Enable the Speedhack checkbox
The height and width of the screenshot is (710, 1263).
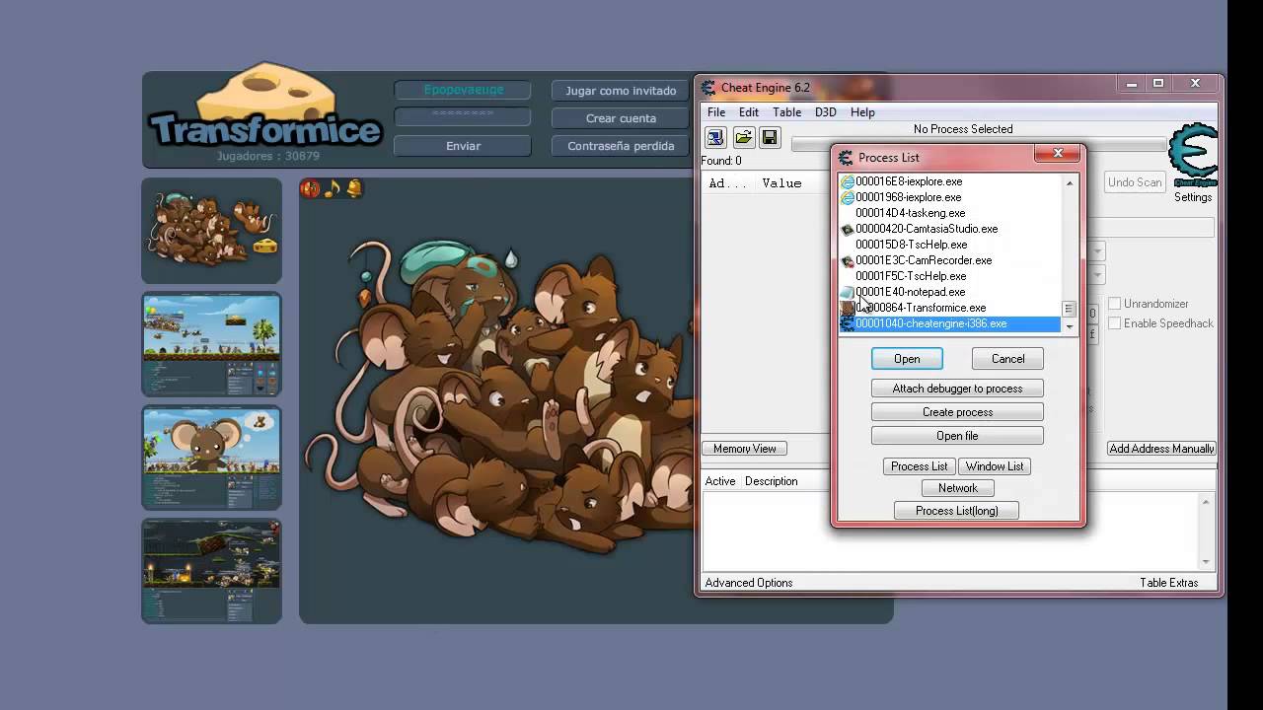coord(1115,323)
